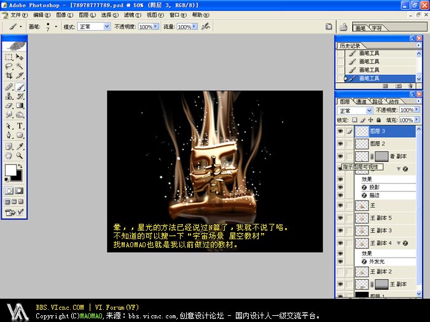Select the Clone Stamp tool
The width and height of the screenshot is (430, 322).
(x=9, y=96)
